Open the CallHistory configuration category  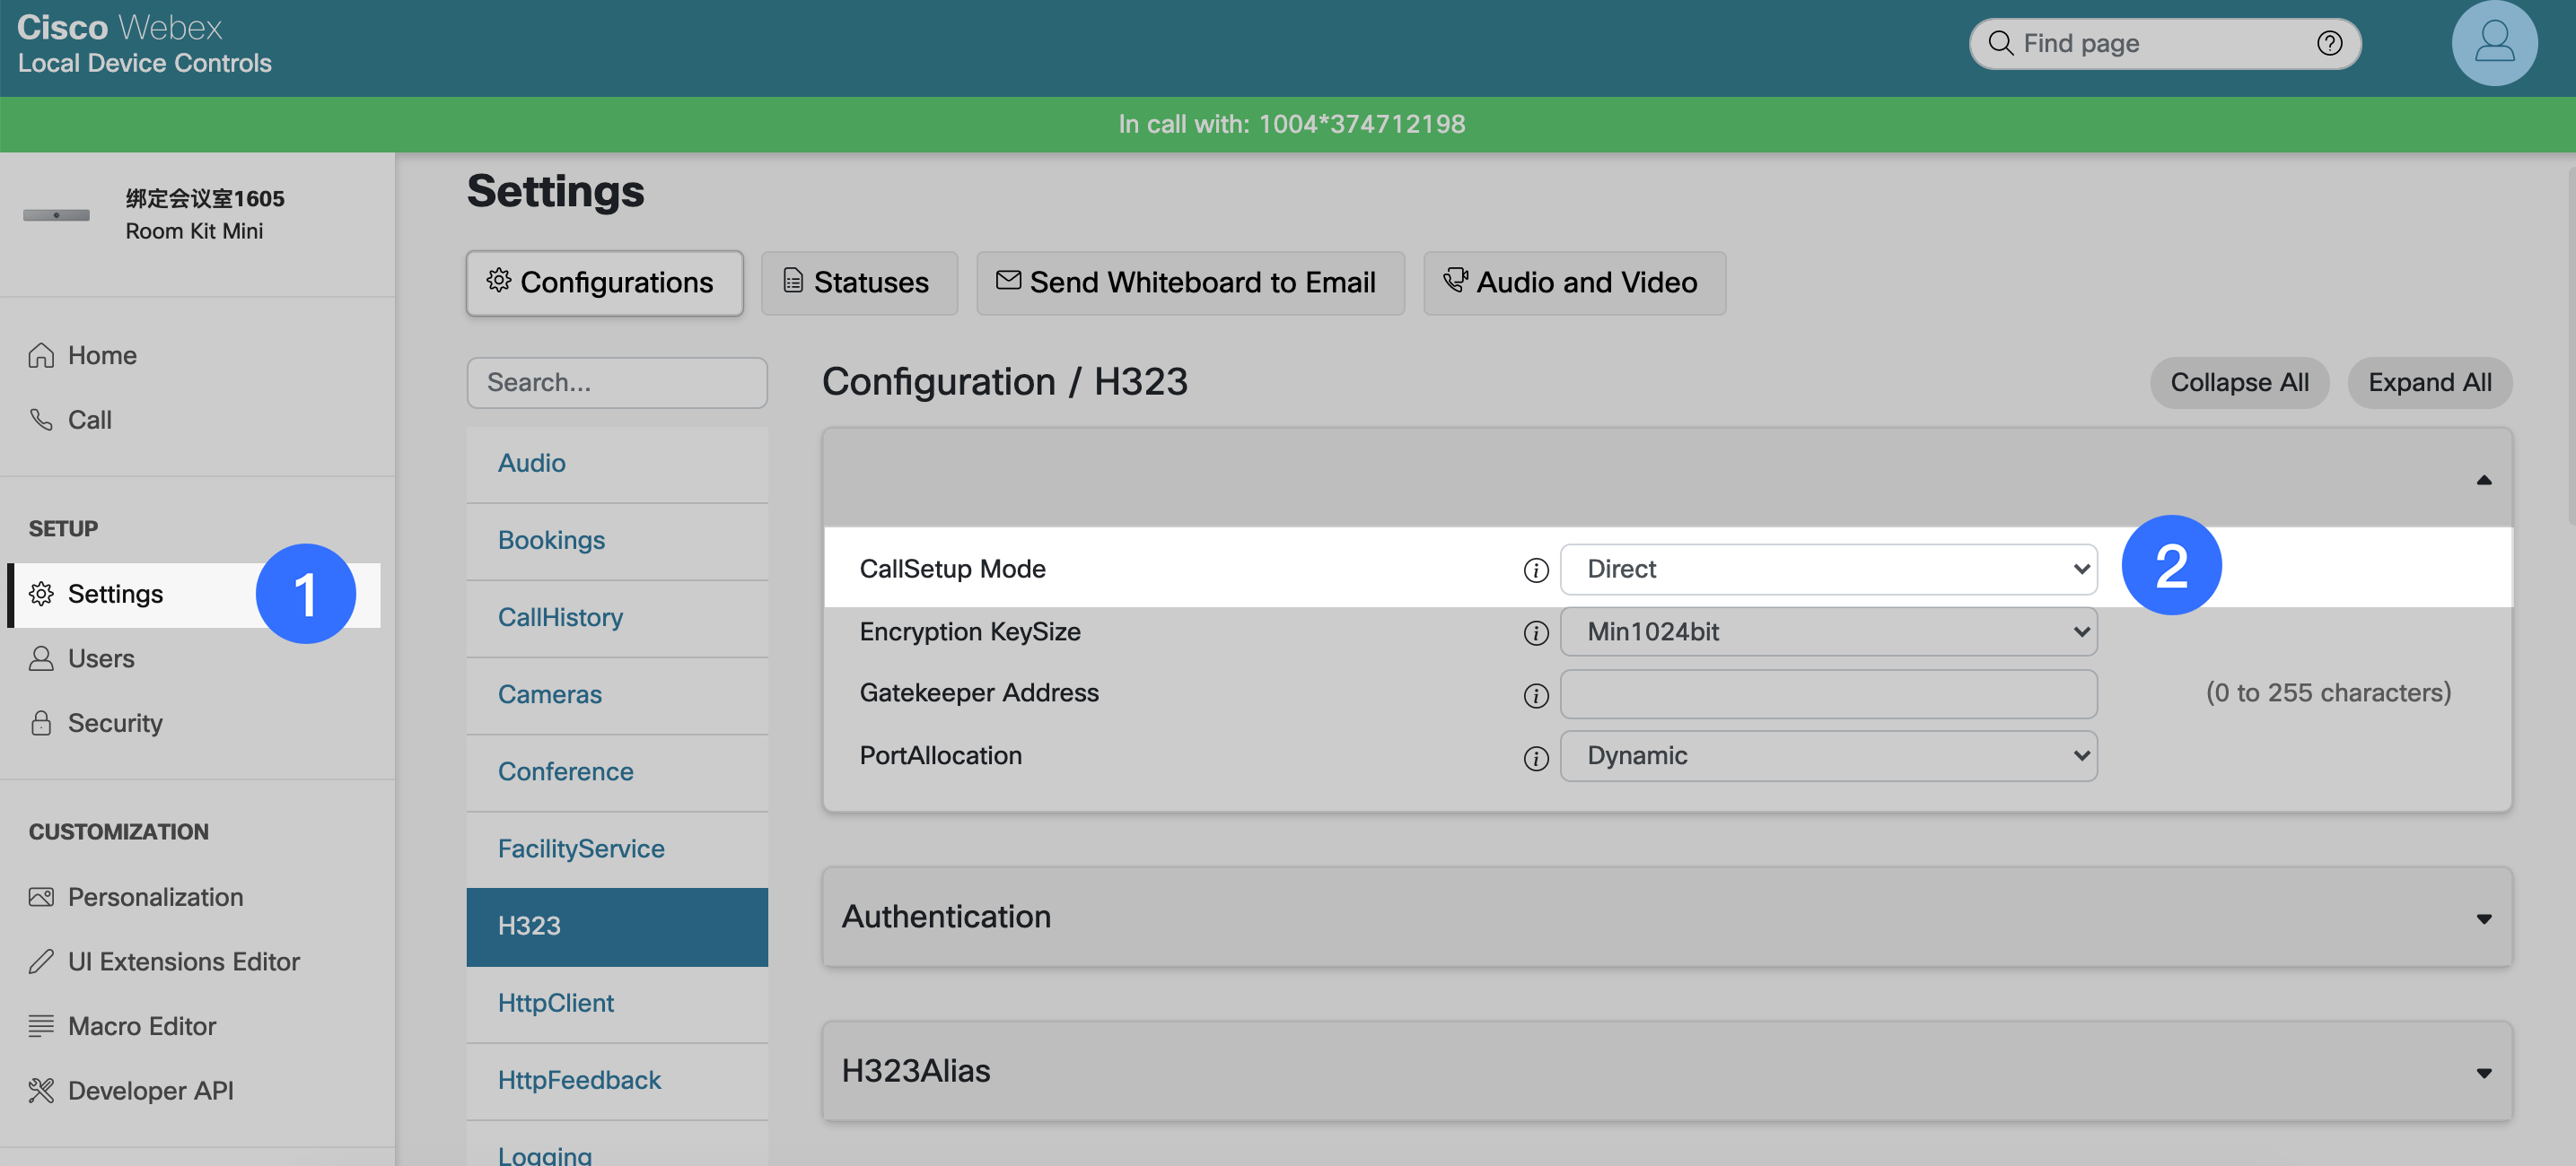point(617,617)
